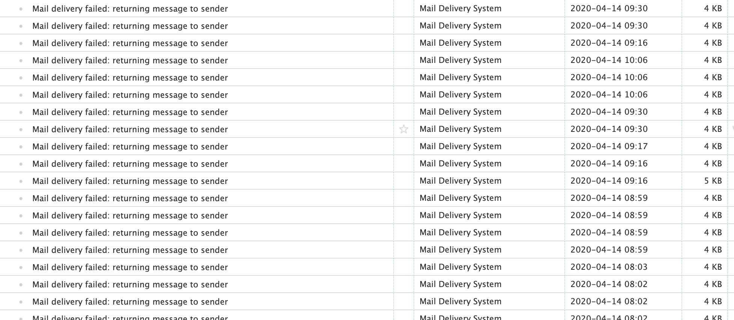This screenshot has height=320, width=734.
Task: Click Mail Delivery System sender on 09:17 row
Action: [x=460, y=146]
